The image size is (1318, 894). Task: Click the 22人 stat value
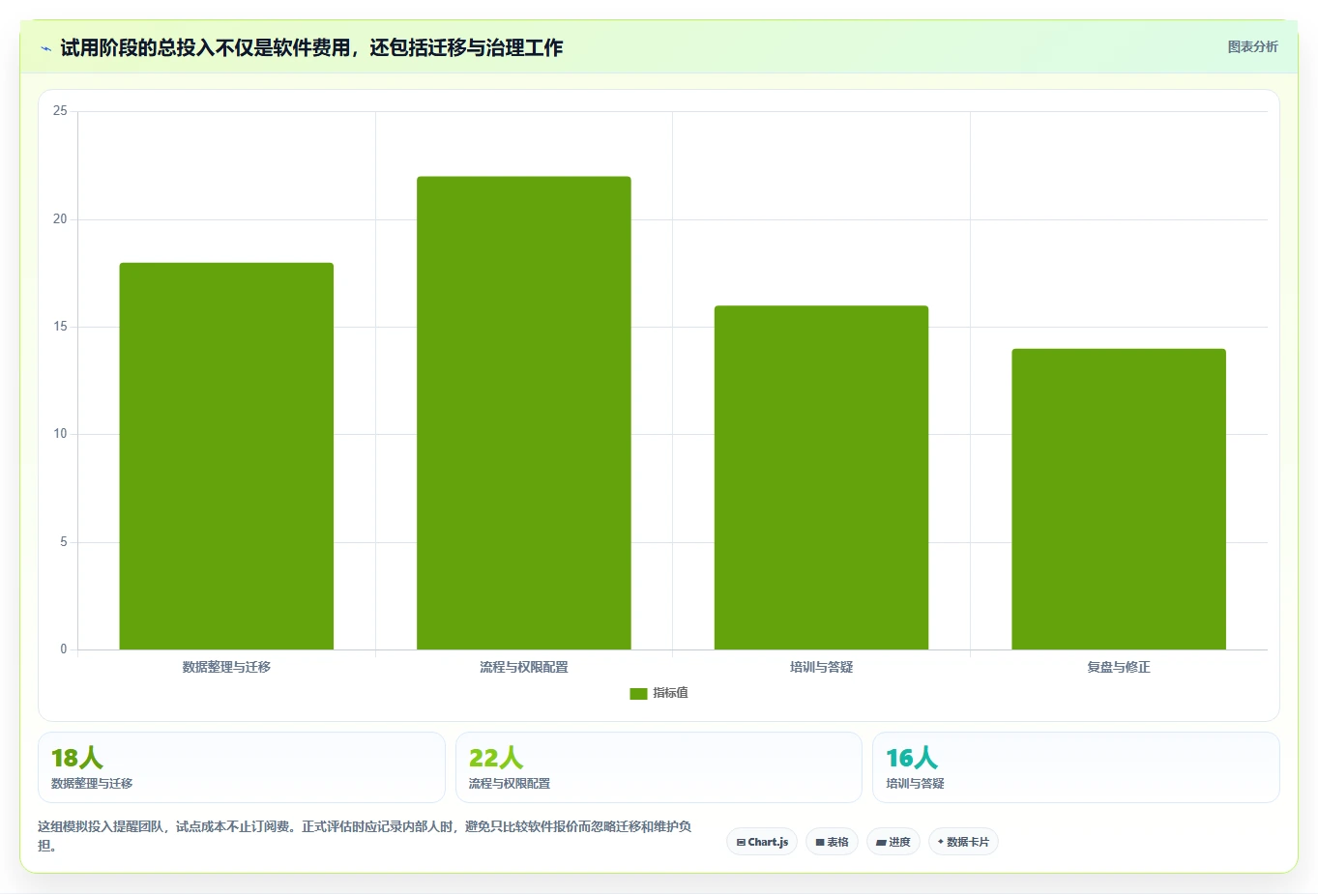click(x=495, y=758)
